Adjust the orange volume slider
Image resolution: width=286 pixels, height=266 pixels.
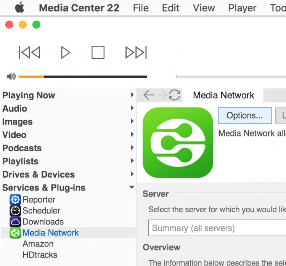click(83, 77)
